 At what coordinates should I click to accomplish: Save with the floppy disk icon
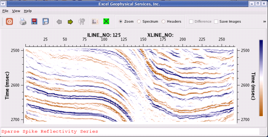point(46,22)
